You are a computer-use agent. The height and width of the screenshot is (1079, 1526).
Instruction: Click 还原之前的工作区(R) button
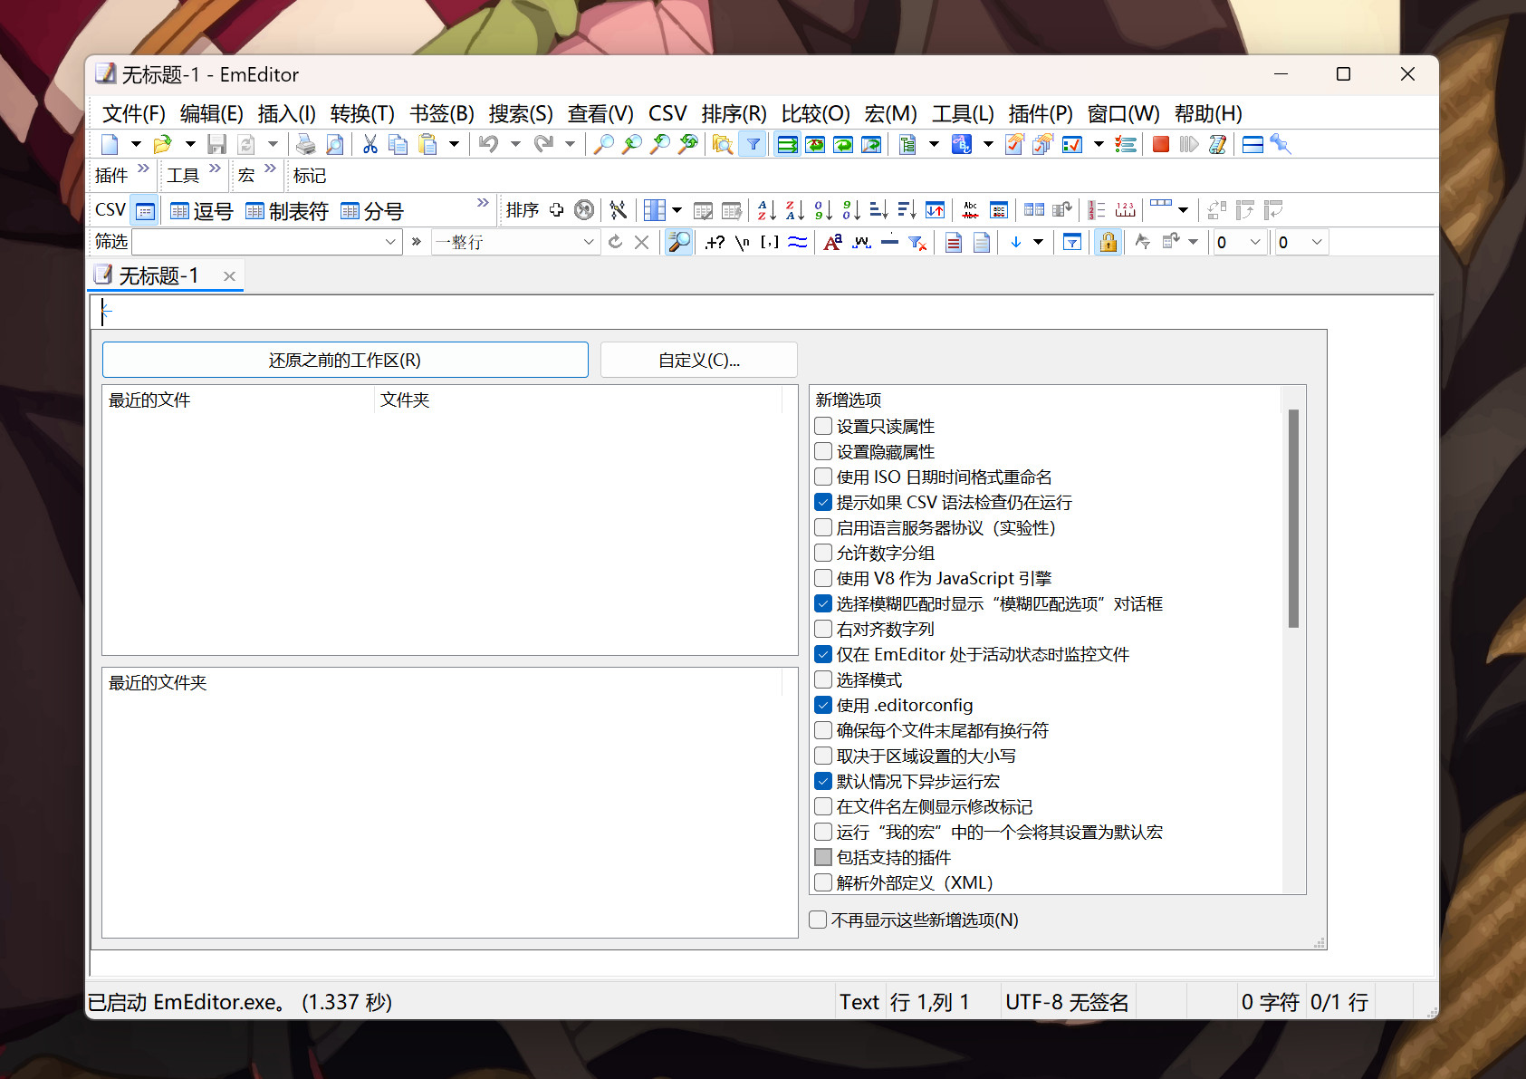(345, 360)
